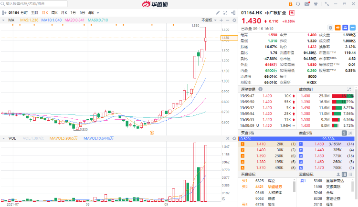Zoom in chart with plus icon
The width and height of the screenshot is (358, 207).
pyautogui.click(x=221, y=20)
